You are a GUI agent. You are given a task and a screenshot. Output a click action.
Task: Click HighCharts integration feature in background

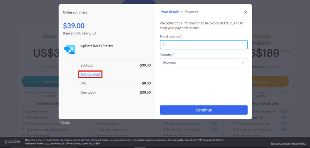pos(112,129)
